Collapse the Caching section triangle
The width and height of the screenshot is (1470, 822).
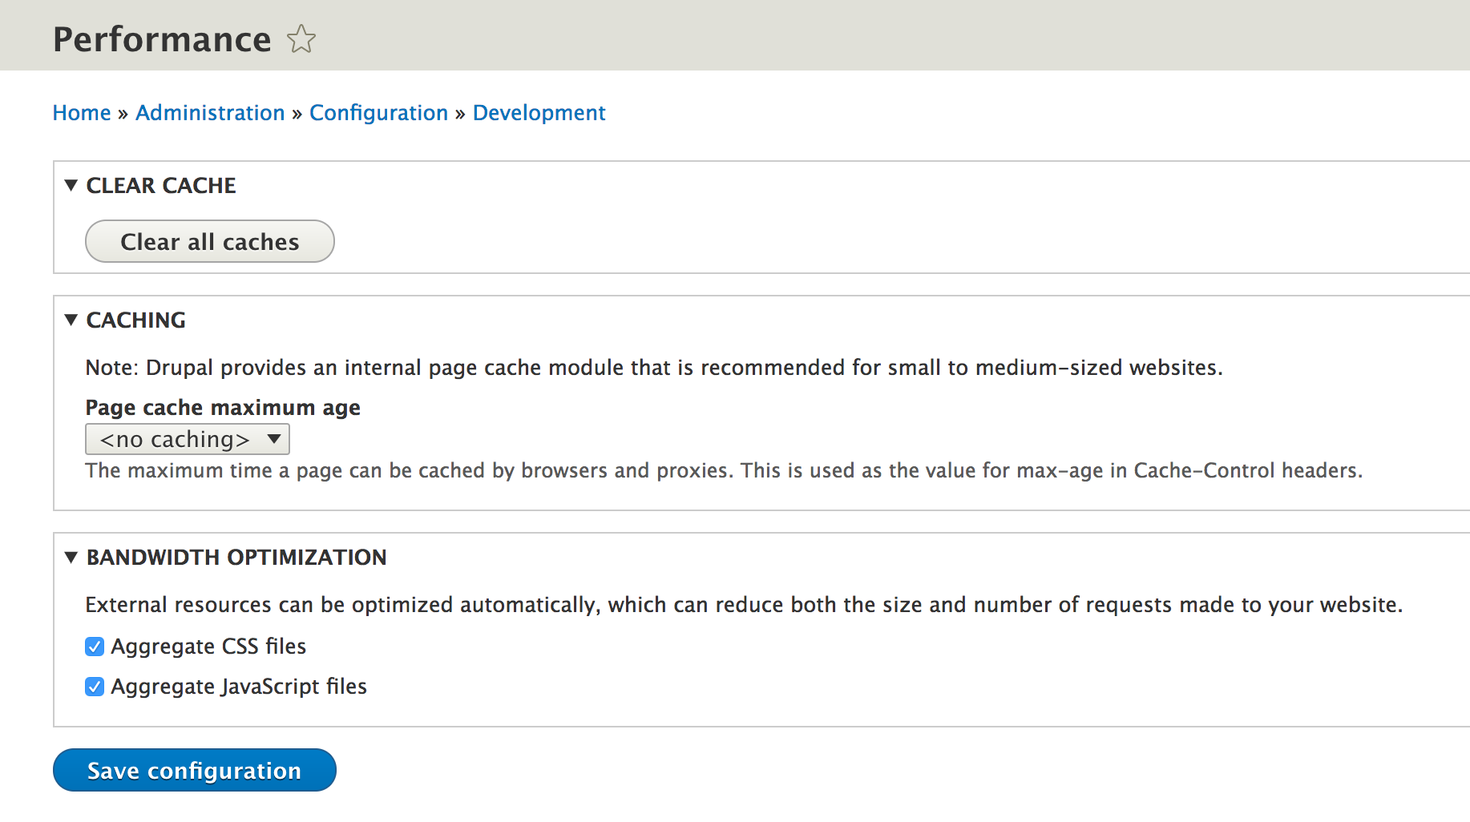click(71, 320)
